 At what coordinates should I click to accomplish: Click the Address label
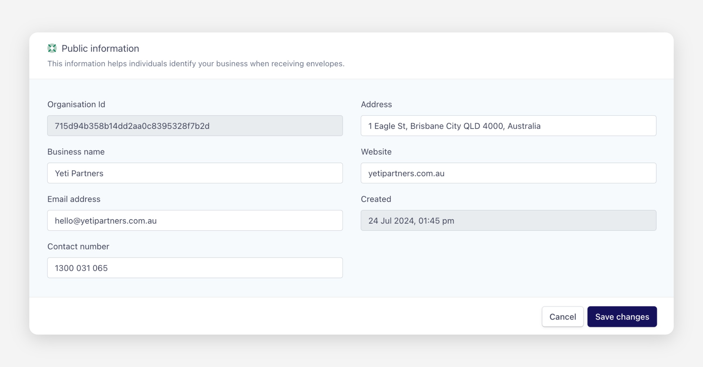click(x=376, y=104)
